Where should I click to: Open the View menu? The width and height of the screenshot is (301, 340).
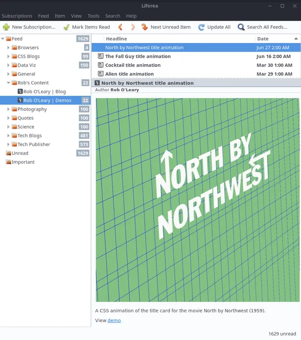(76, 16)
